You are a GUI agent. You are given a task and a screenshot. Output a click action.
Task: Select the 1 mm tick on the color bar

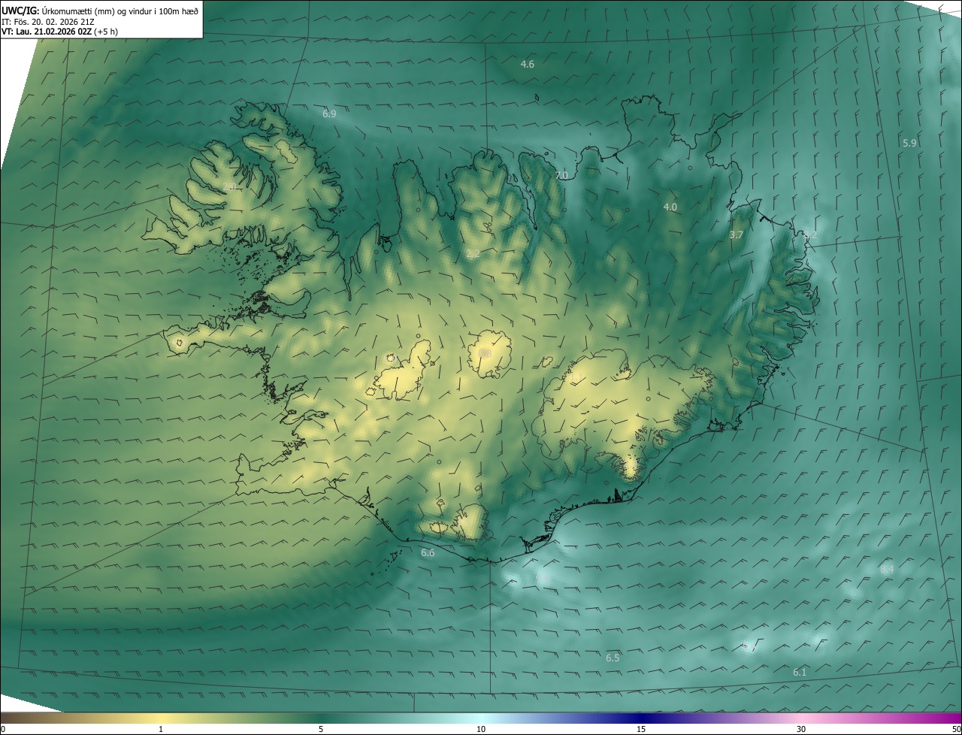(x=161, y=729)
